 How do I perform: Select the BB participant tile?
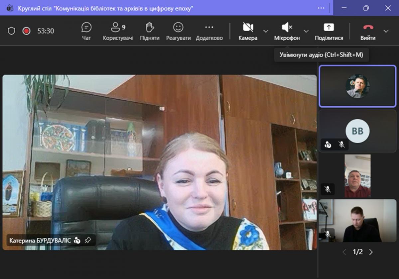[357, 131]
